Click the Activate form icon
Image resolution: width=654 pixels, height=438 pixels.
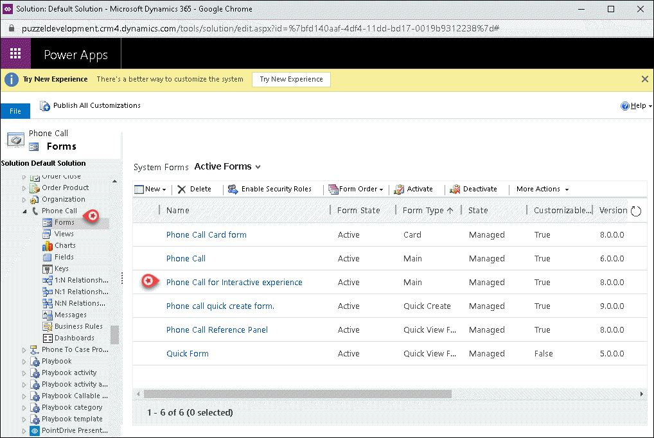[x=399, y=189]
